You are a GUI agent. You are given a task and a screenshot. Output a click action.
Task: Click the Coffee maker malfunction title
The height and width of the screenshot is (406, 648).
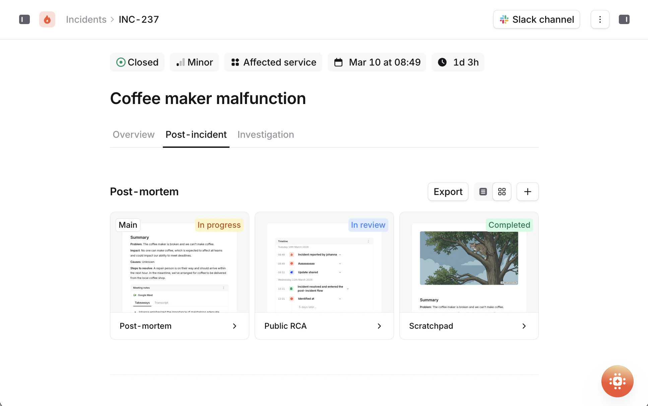point(208,98)
